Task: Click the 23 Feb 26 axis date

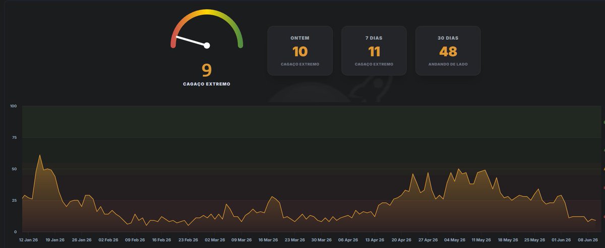Action: click(188, 240)
